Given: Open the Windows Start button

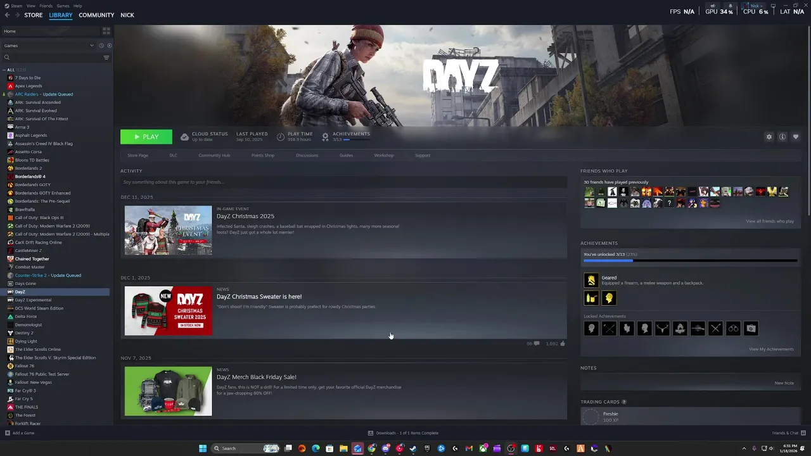Looking at the screenshot, I should (203, 448).
